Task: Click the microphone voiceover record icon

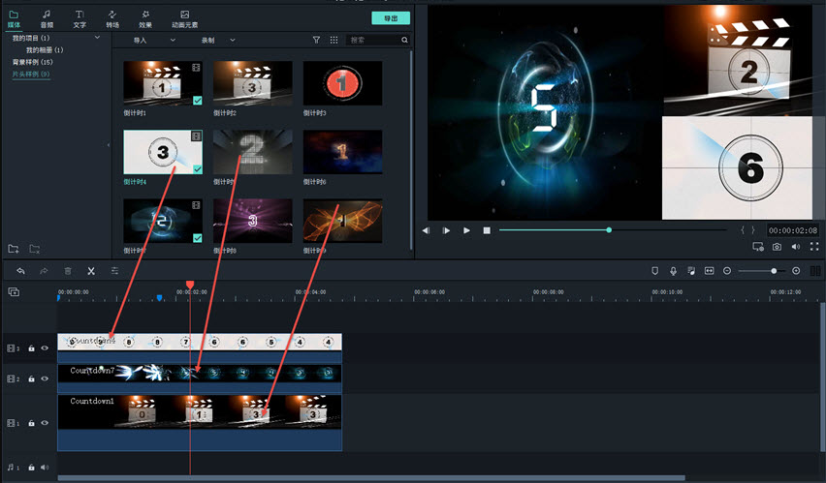Action: pos(673,271)
